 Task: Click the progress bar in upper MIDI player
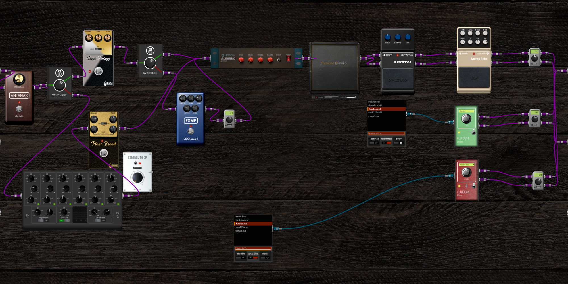tap(387, 133)
